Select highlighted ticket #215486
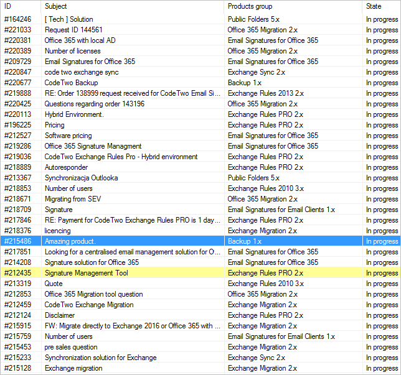The height and width of the screenshot is (375, 401). pos(17,241)
